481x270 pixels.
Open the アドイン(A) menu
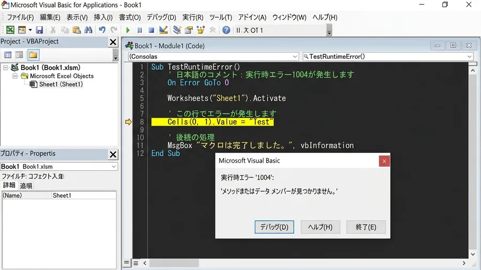tap(252, 17)
